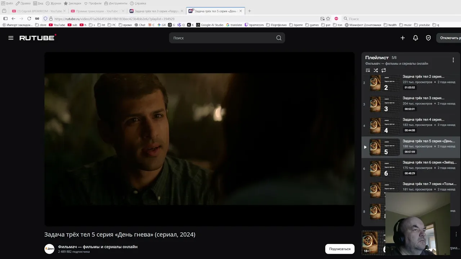Click the shield icon in RUTUBE header
Screen dimensions: 461x259
428,38
